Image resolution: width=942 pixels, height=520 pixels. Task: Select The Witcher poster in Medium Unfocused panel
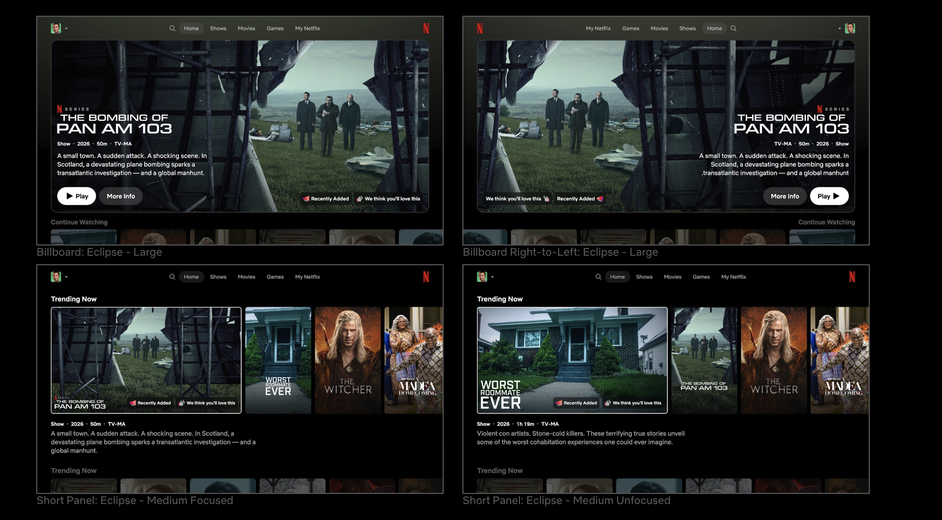774,360
